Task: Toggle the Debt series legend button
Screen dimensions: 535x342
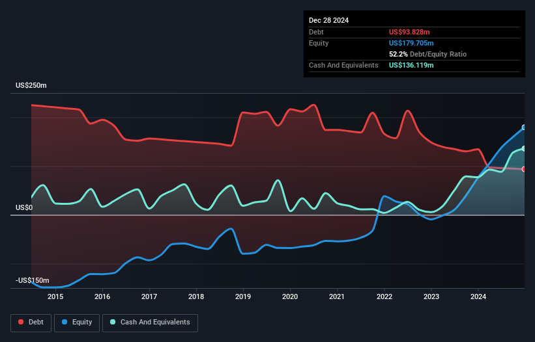Action: (x=31, y=322)
